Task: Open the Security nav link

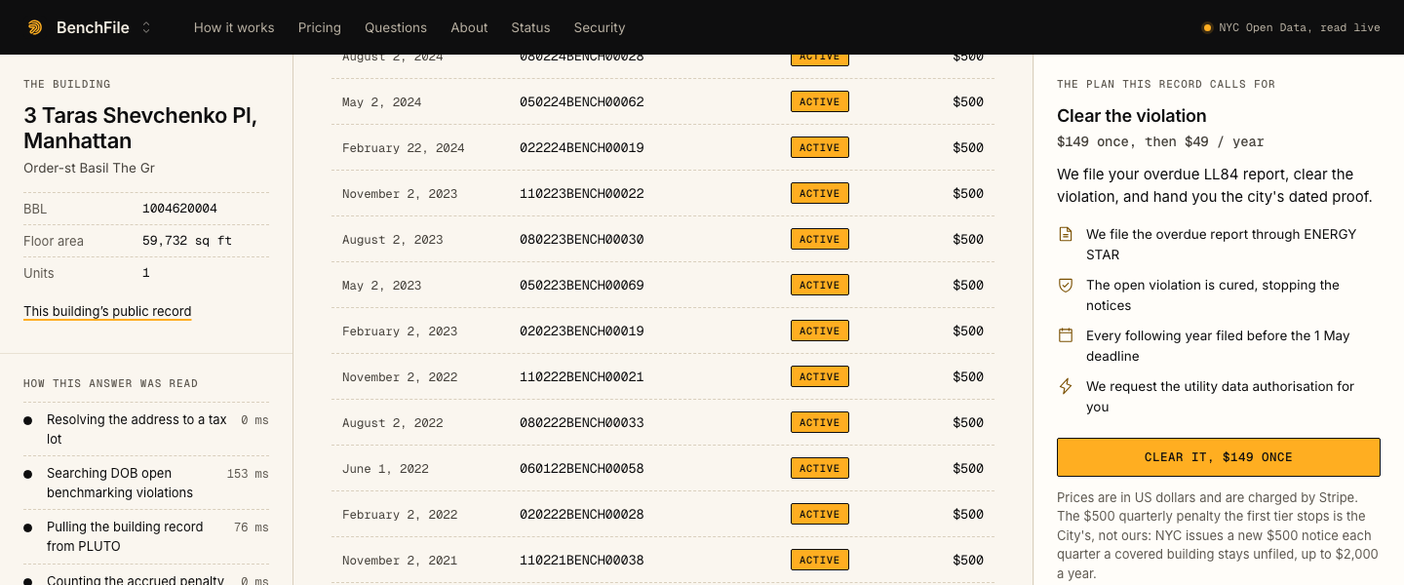Action: 600,27
